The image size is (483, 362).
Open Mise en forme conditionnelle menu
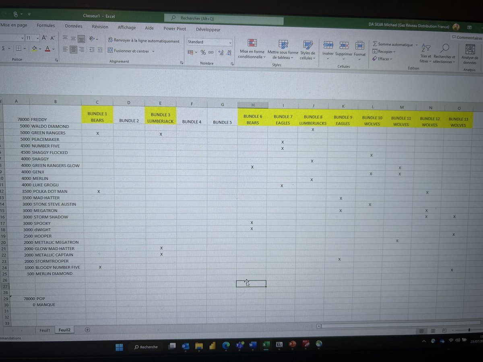252,49
